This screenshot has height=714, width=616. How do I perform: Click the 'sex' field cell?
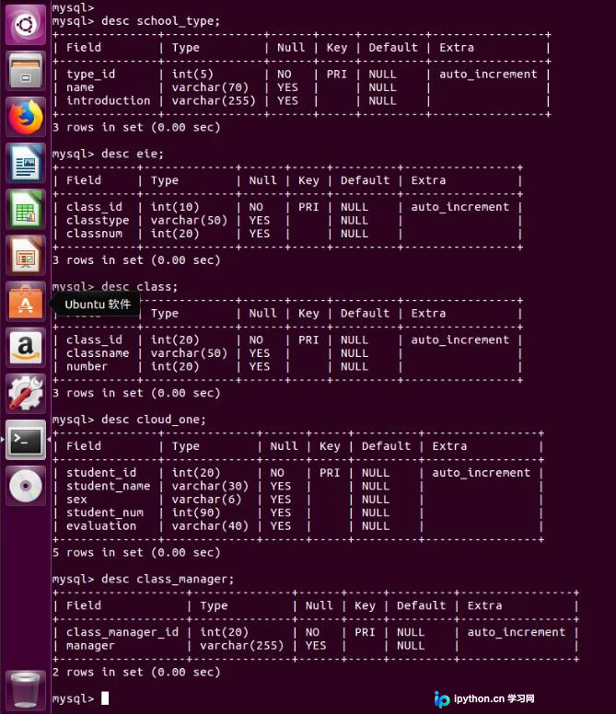[x=76, y=500]
